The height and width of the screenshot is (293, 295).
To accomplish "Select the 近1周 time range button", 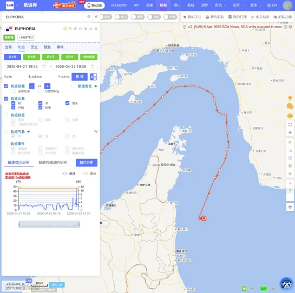I will 31,57.
